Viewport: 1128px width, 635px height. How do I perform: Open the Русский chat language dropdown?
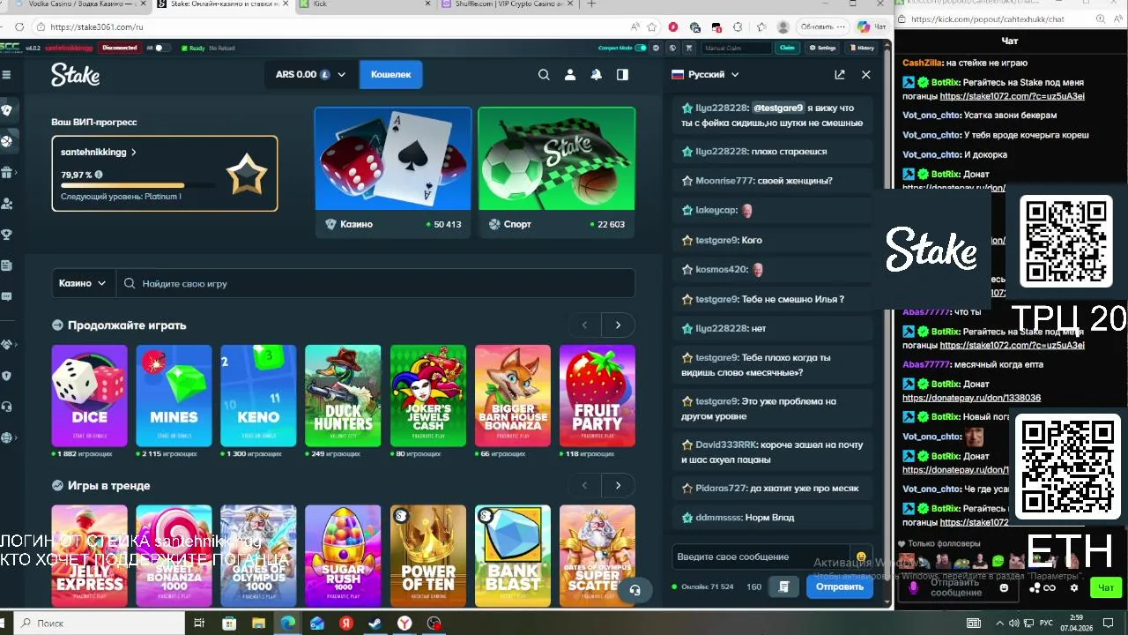705,75
